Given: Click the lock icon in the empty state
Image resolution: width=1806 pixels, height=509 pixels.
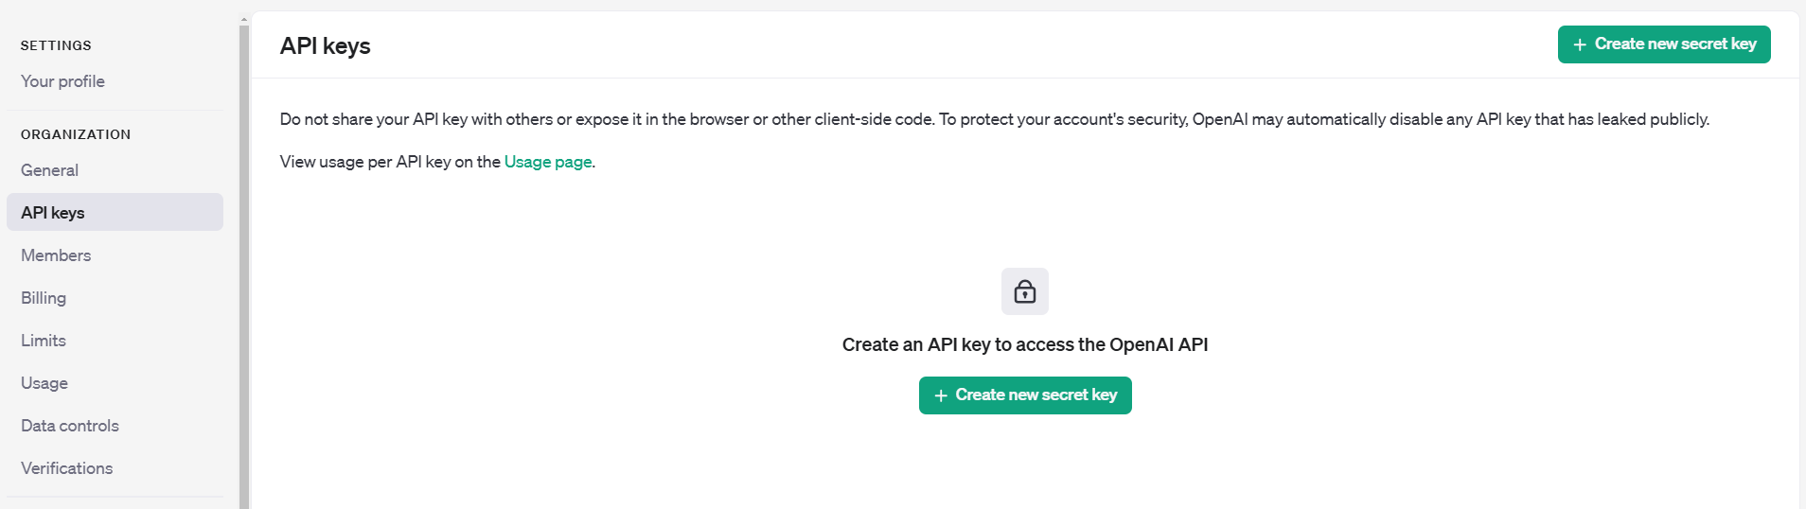Looking at the screenshot, I should pos(1025,291).
